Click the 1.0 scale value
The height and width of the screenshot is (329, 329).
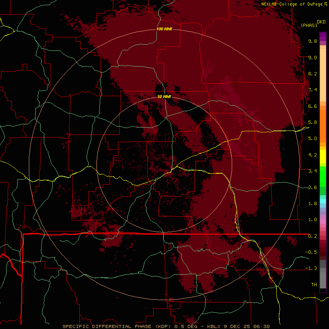[313, 220]
